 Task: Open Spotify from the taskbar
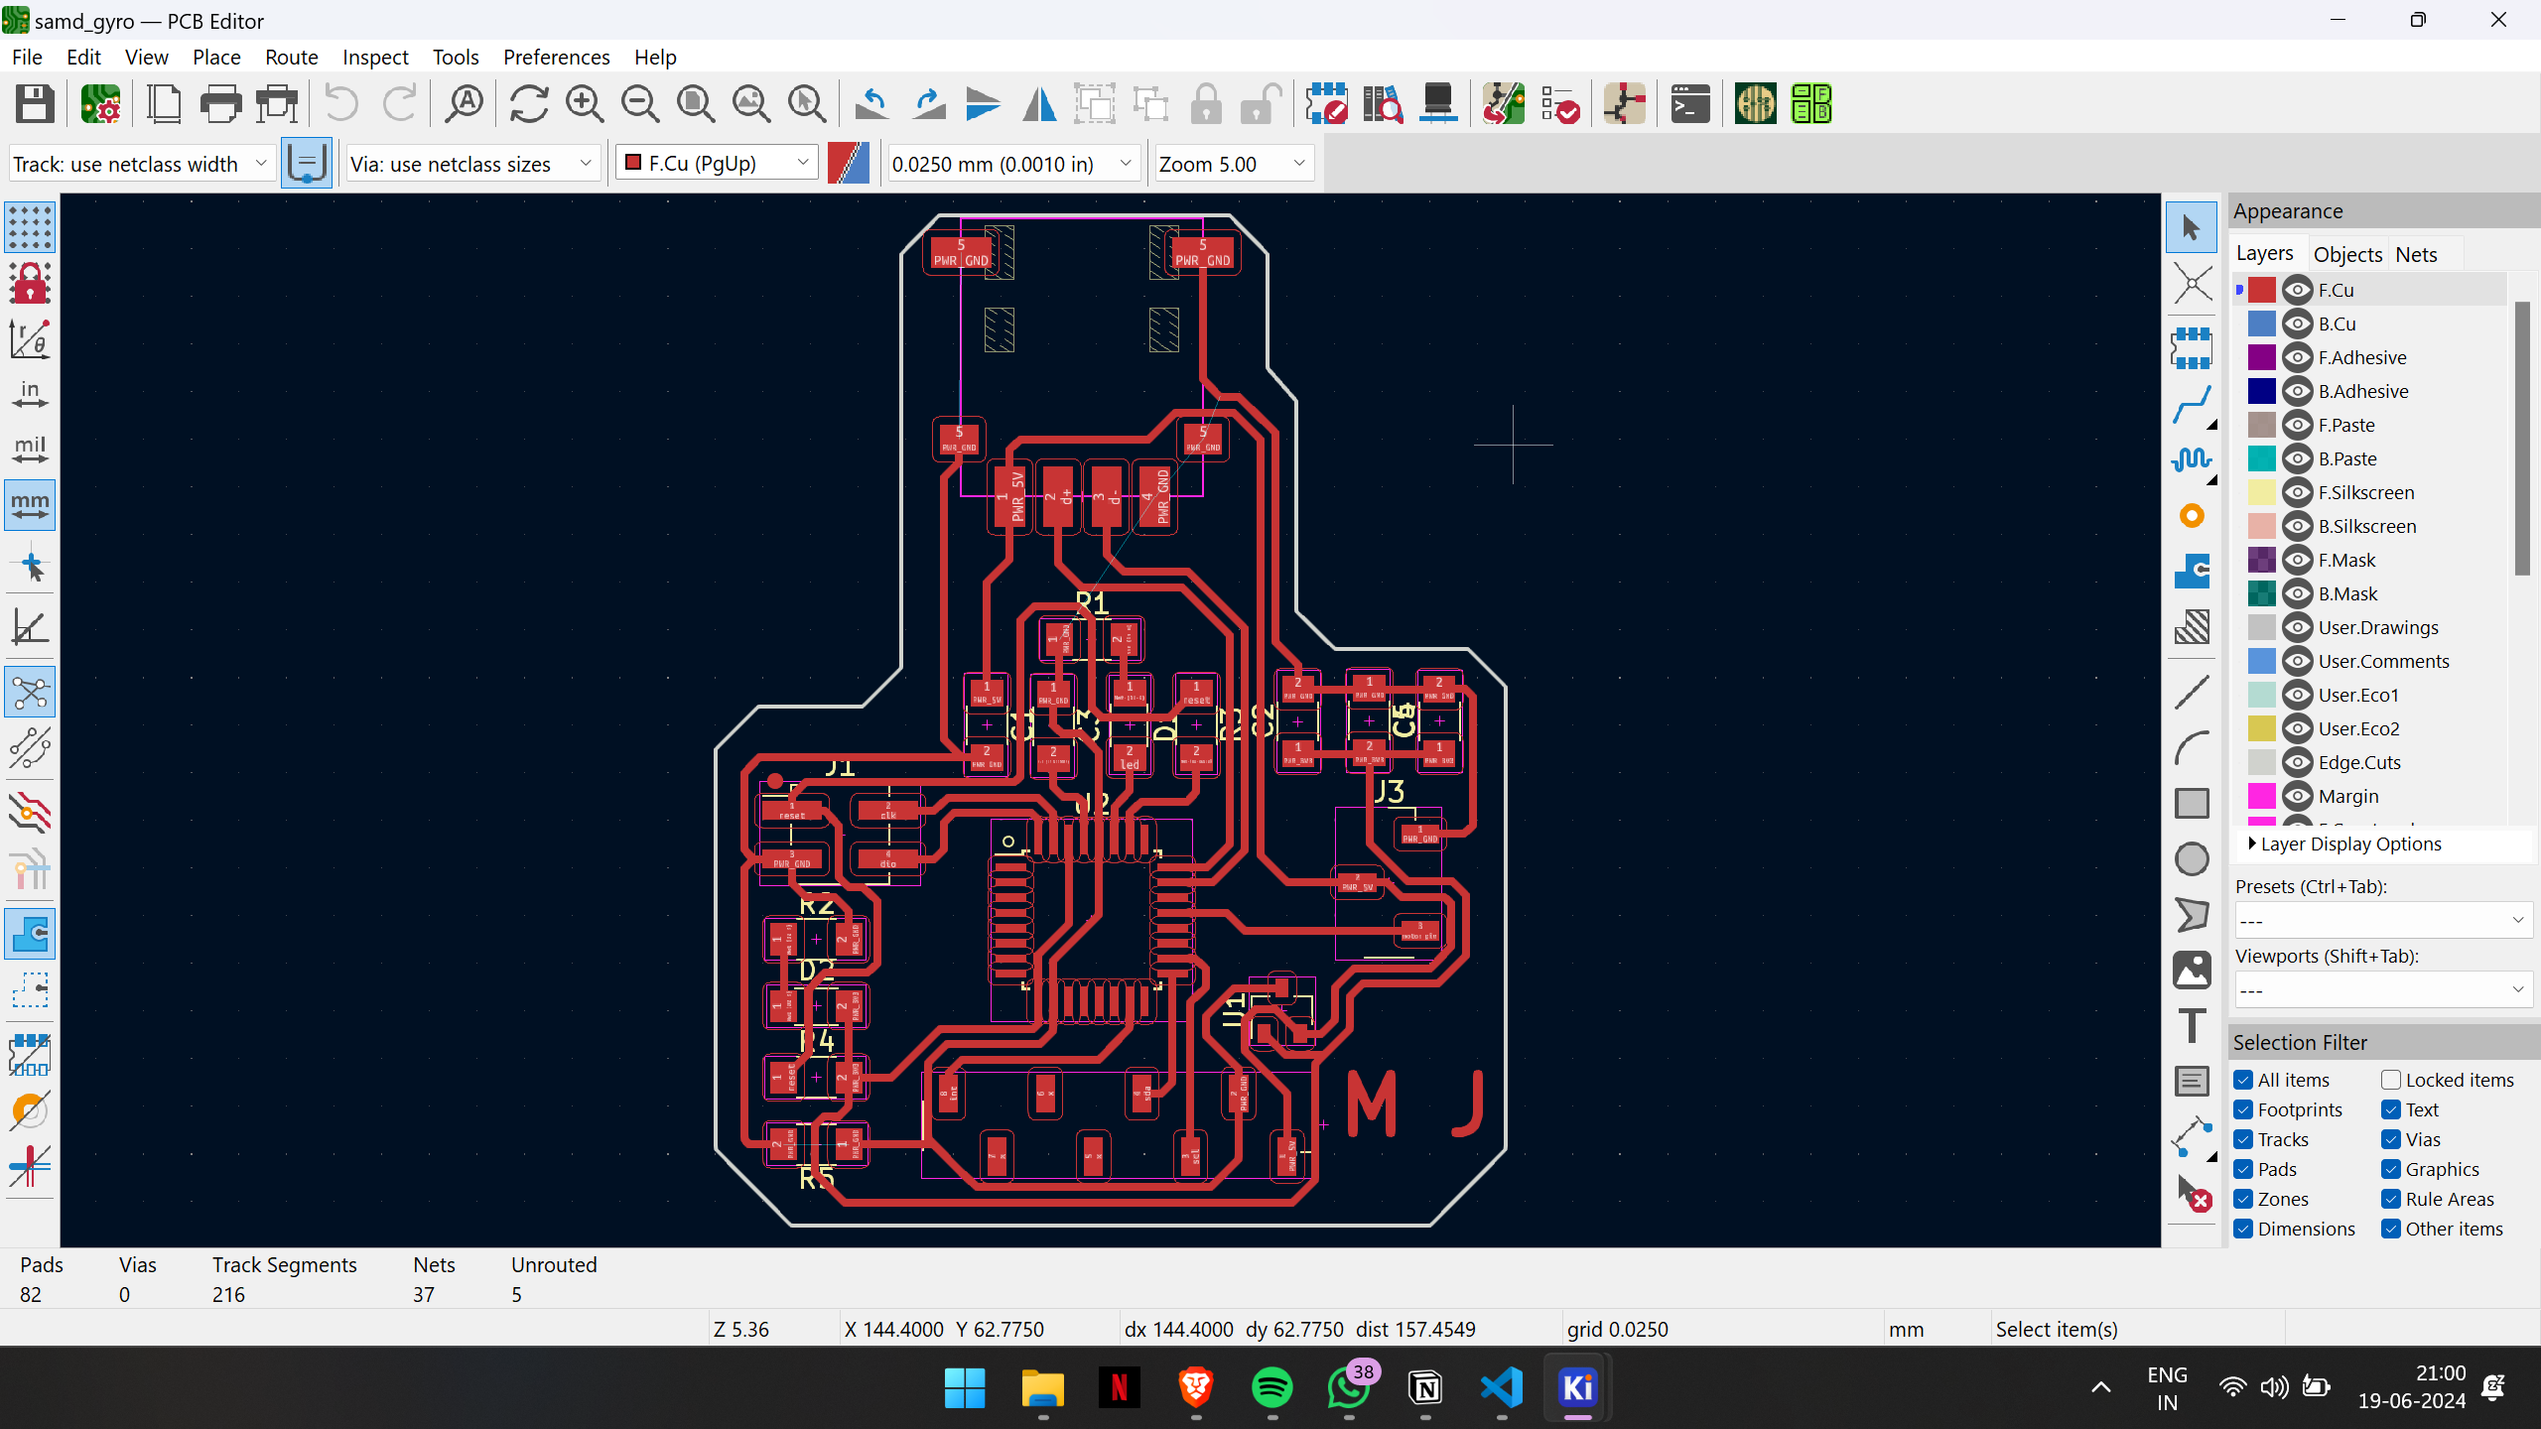(1272, 1387)
